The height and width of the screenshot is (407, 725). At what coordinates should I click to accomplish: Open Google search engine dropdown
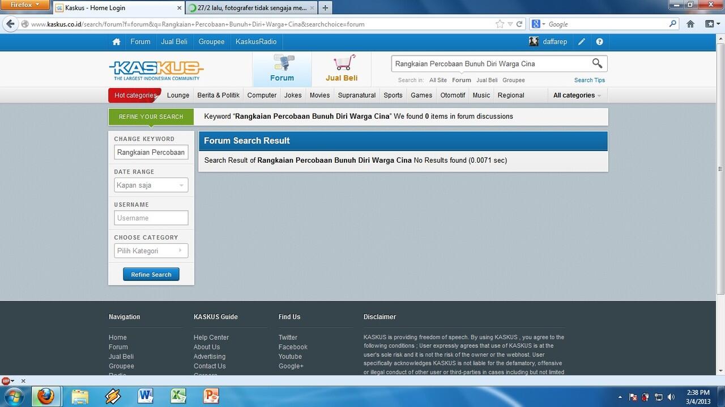(x=538, y=24)
